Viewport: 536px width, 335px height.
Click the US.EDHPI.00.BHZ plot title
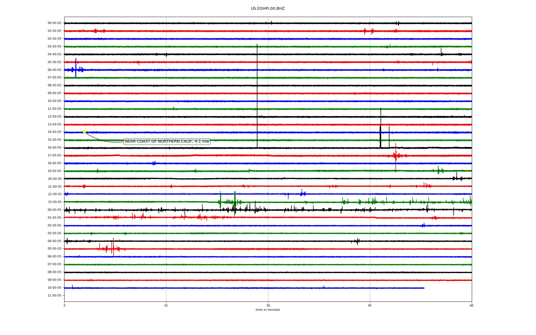(x=267, y=9)
